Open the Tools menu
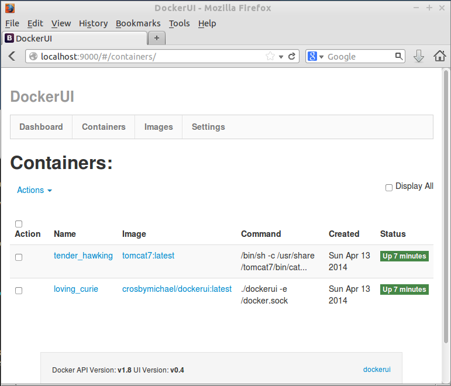Screen dimensions: 451x386 pos(179,23)
